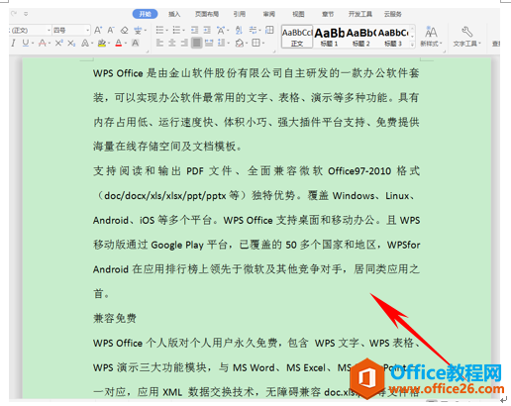Screen dimensions: 511x406
Task: Open the show/hide paragraph marks tool
Action: 253,31
